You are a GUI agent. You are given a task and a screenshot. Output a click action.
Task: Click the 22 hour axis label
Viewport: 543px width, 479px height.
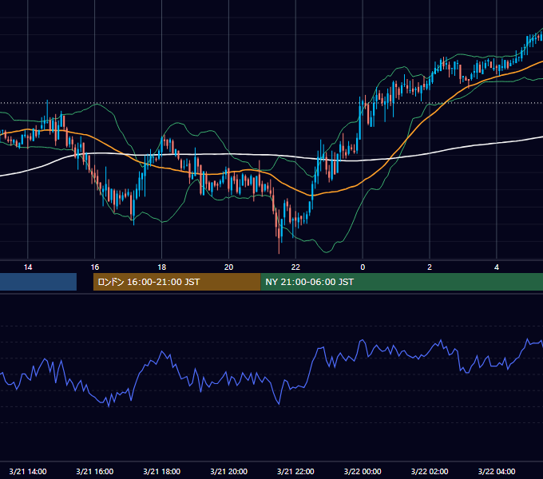click(x=295, y=267)
